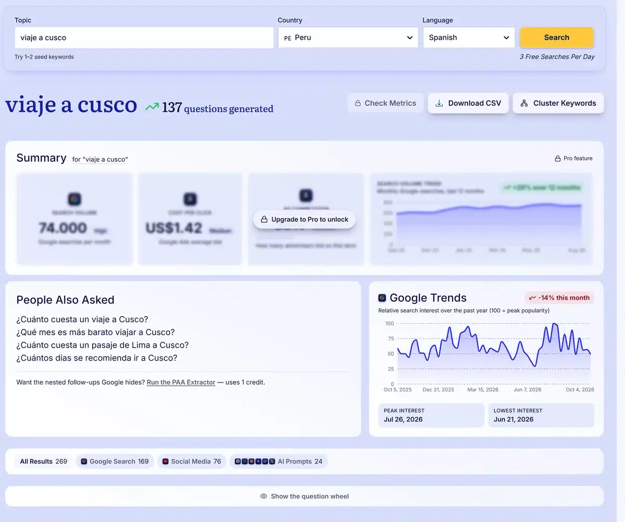
Task: Select the Social Media 76 tab
Action: click(192, 461)
